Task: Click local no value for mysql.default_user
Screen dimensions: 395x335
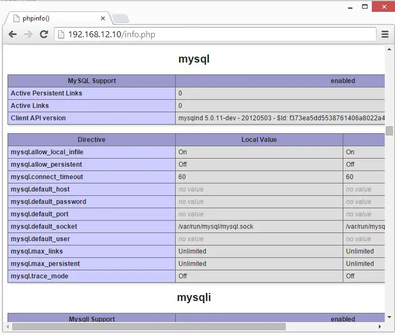Action: [x=191, y=238]
